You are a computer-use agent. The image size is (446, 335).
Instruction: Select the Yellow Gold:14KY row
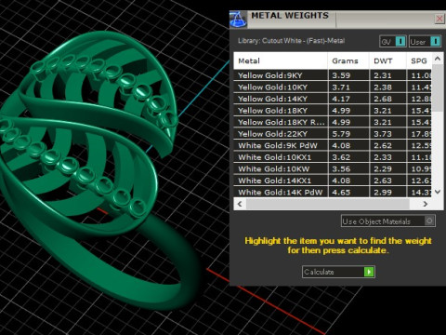click(x=333, y=99)
